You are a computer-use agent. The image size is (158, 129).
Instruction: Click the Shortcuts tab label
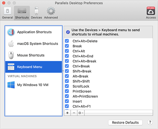pos(22,17)
